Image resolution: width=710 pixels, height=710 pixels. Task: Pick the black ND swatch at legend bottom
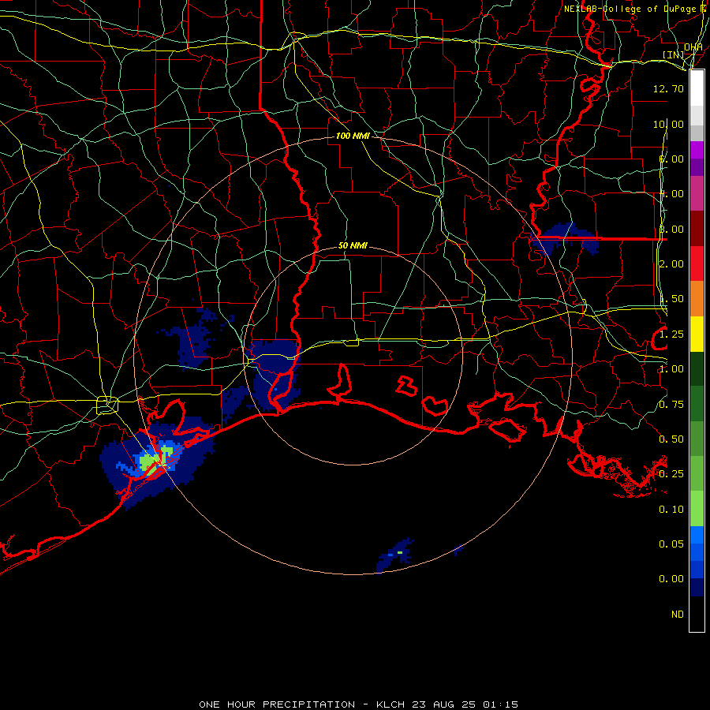point(697,614)
